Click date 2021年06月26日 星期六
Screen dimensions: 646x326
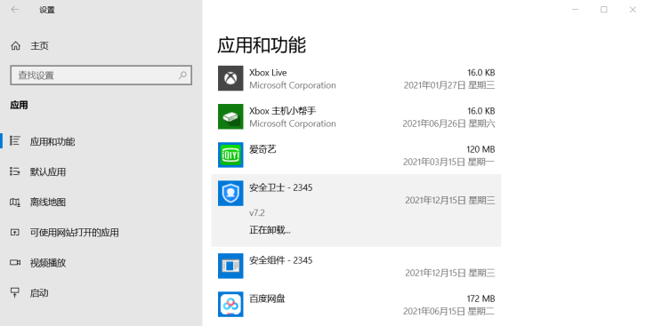(x=448, y=123)
